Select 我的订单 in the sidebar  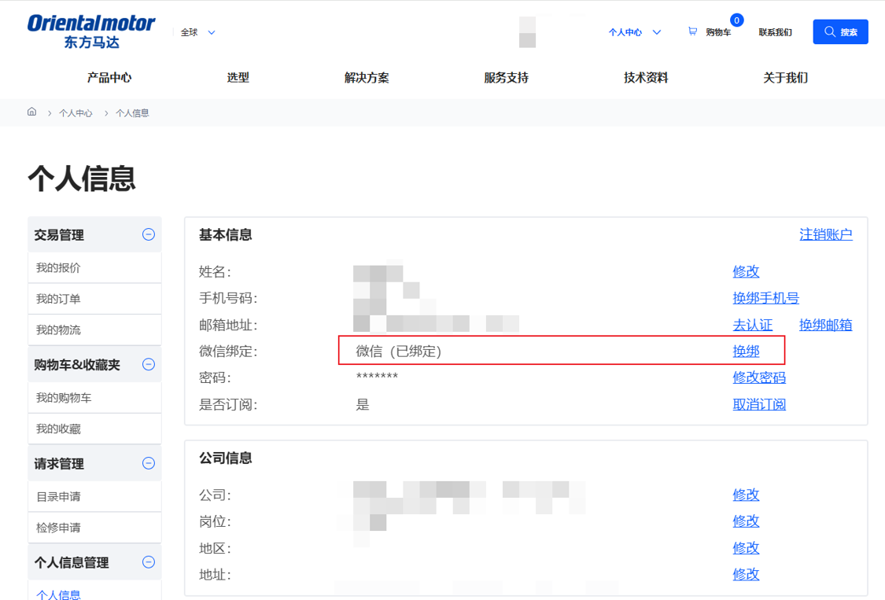pyautogui.click(x=61, y=298)
